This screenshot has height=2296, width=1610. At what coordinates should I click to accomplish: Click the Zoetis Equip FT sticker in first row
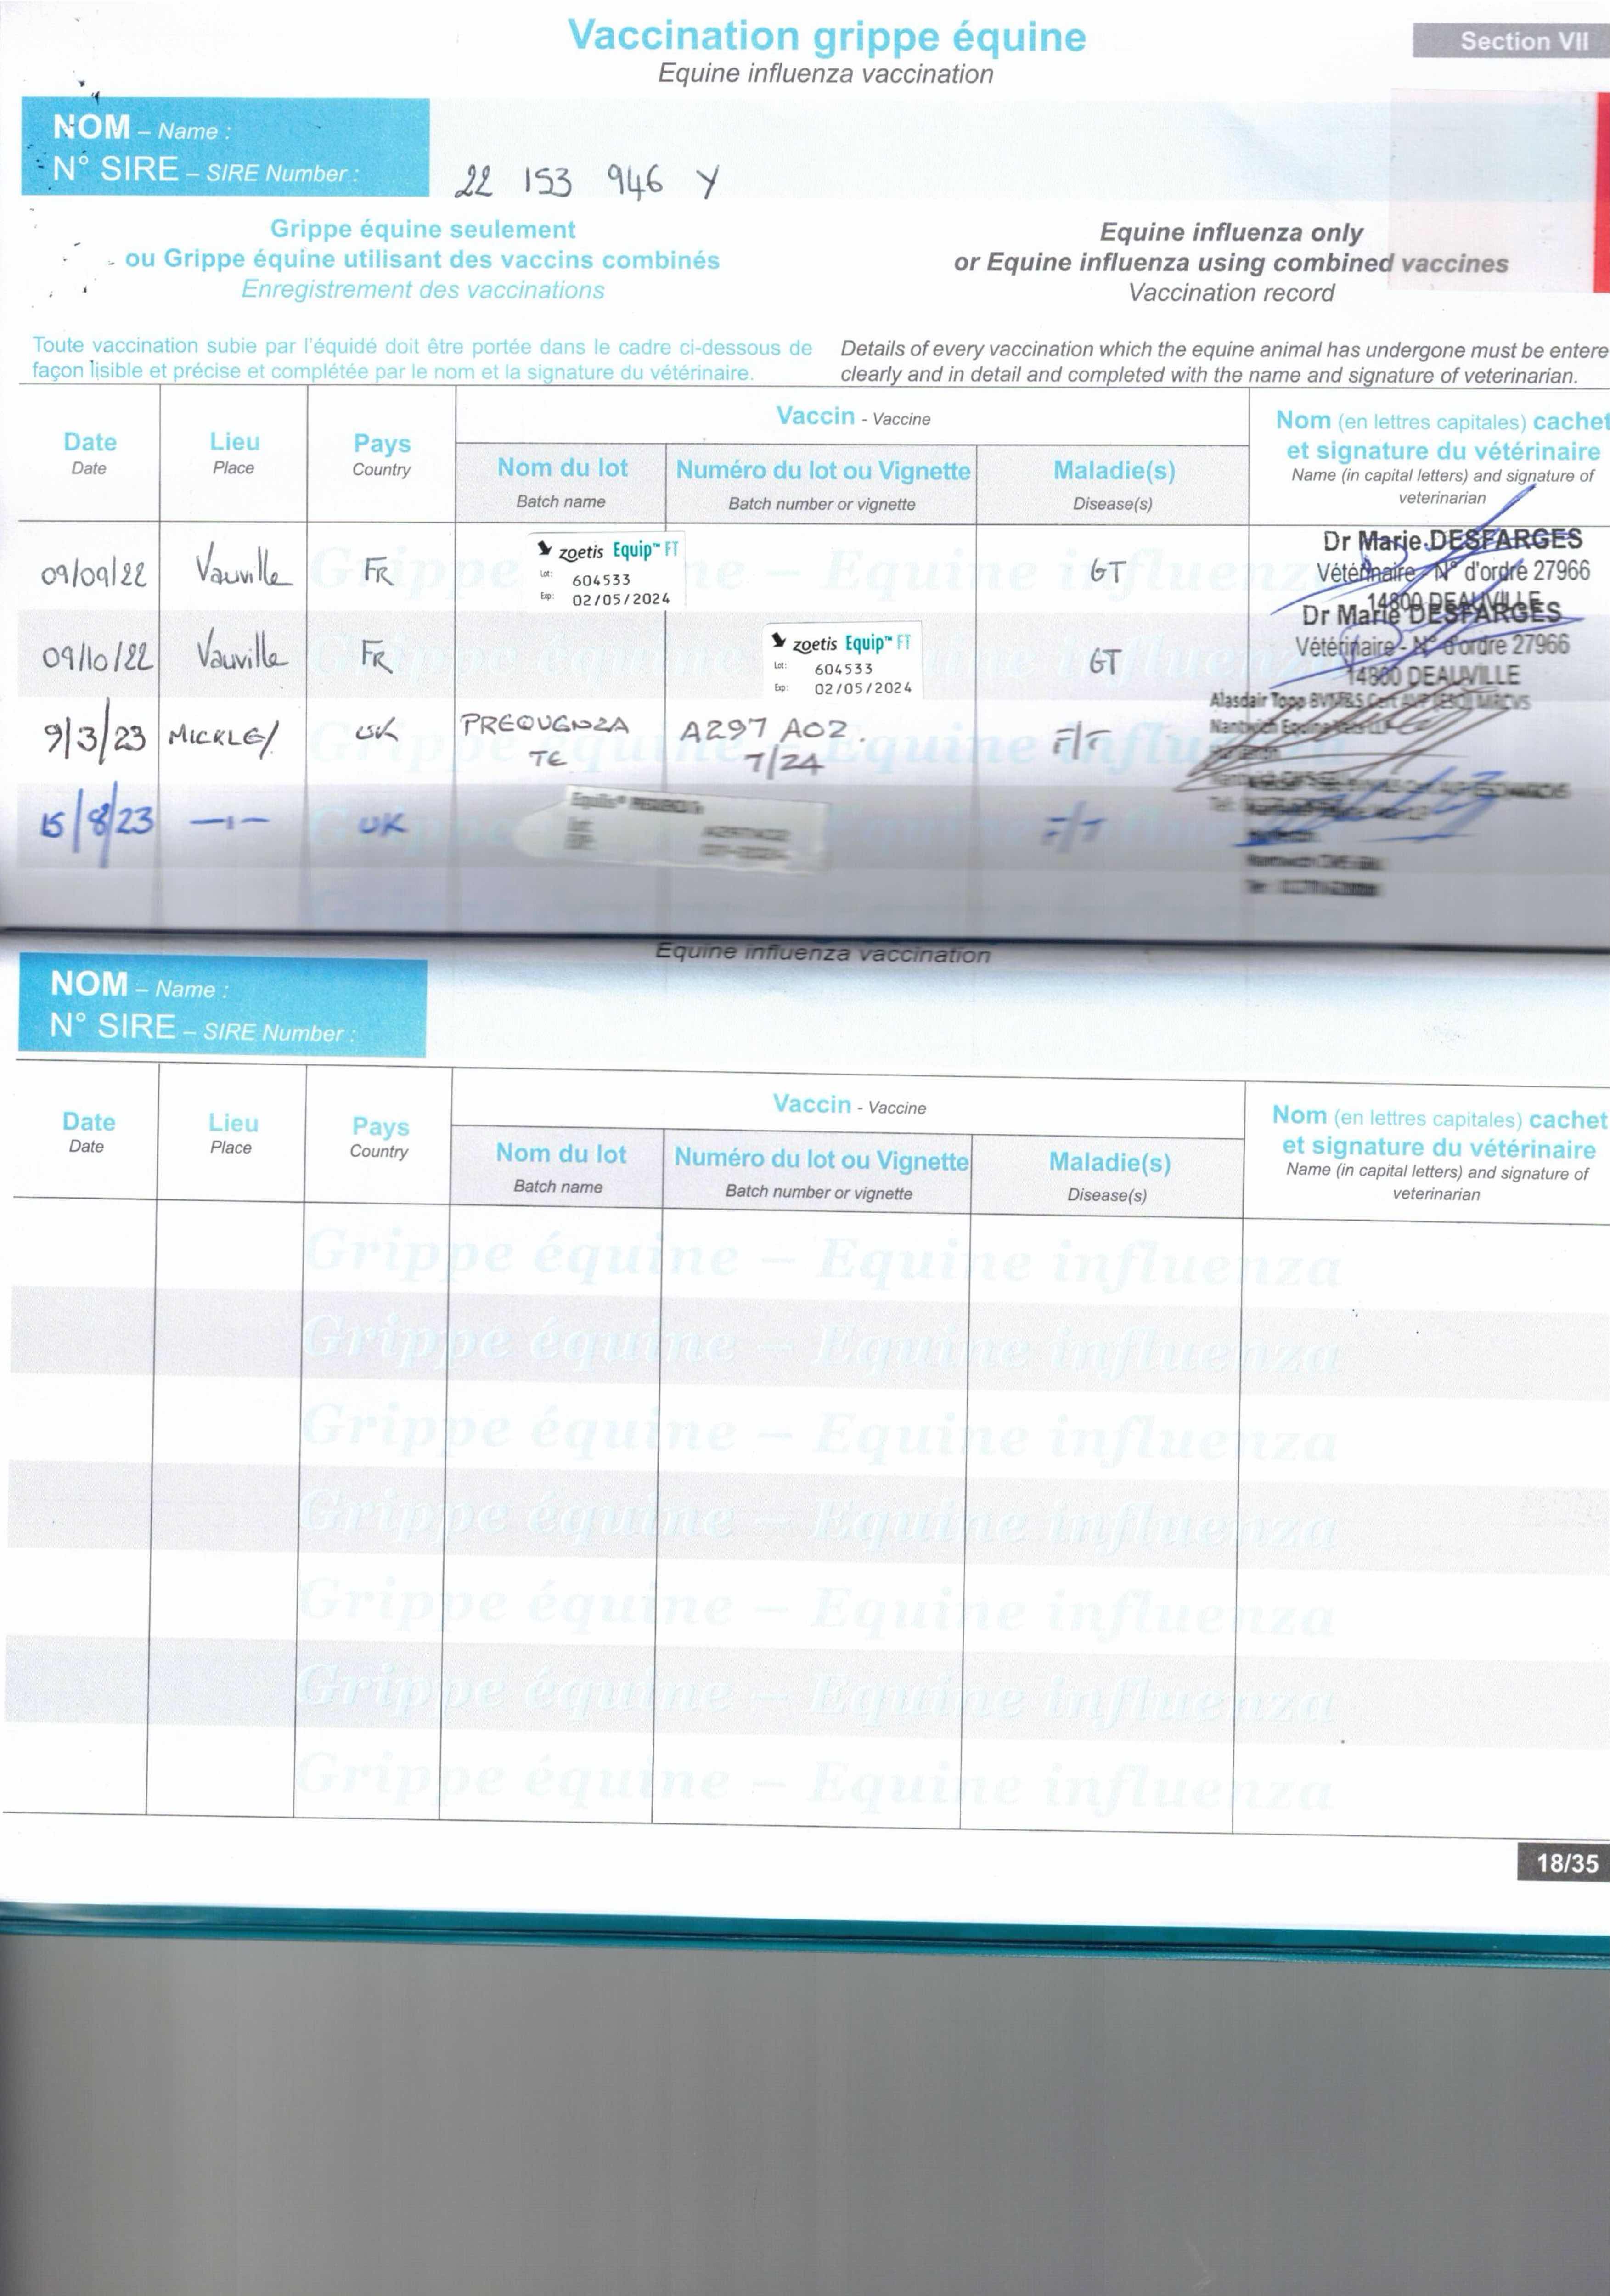pyautogui.click(x=606, y=570)
